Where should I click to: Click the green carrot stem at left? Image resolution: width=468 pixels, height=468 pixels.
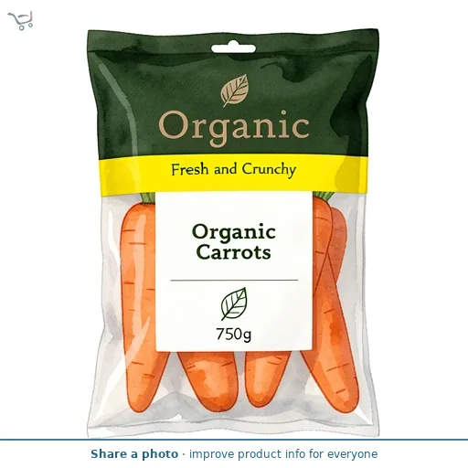point(148,197)
